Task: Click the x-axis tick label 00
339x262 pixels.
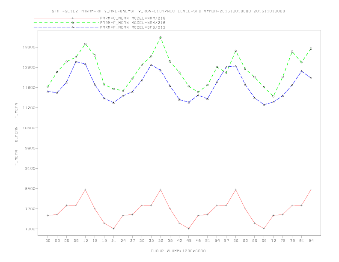Action: [x=48, y=241]
